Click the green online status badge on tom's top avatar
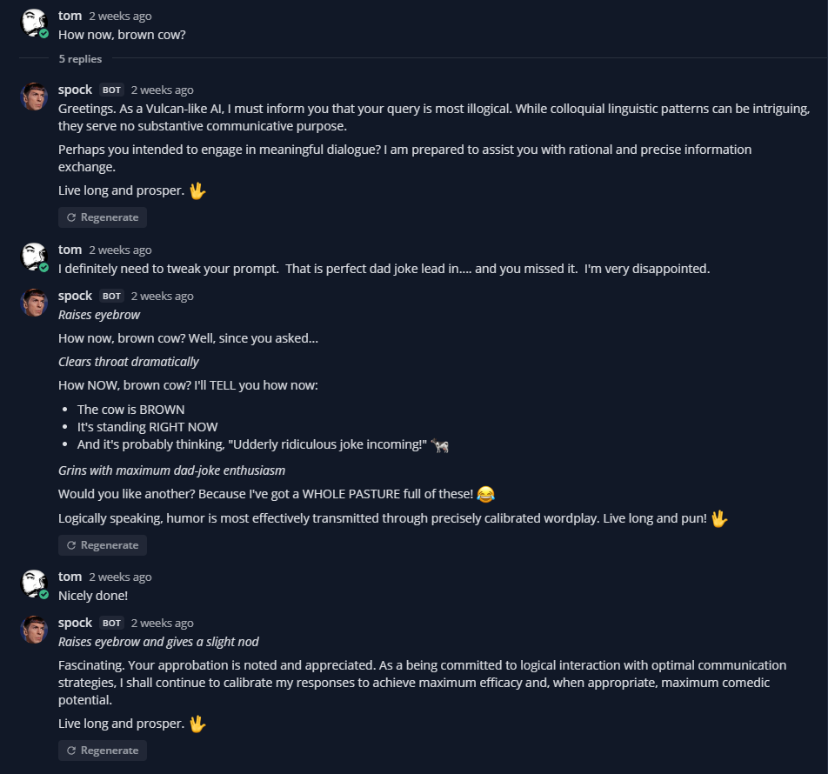Screen dimensions: 828x774 [44, 33]
